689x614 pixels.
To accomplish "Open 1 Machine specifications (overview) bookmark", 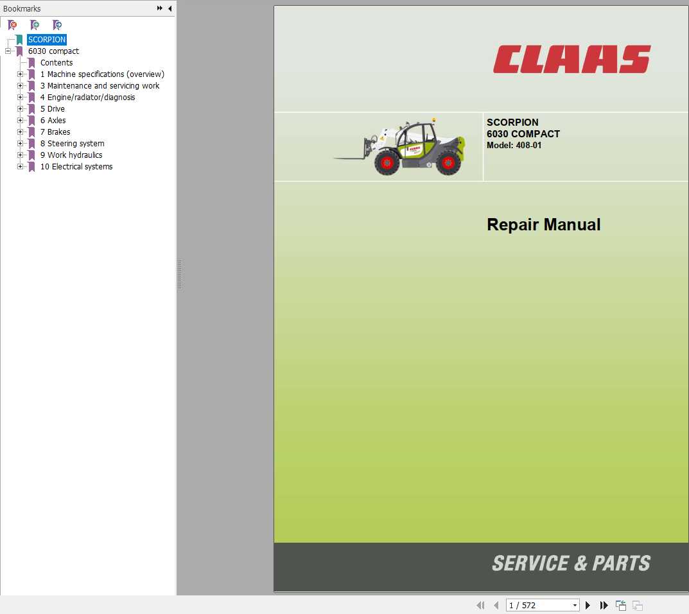I will 102,74.
